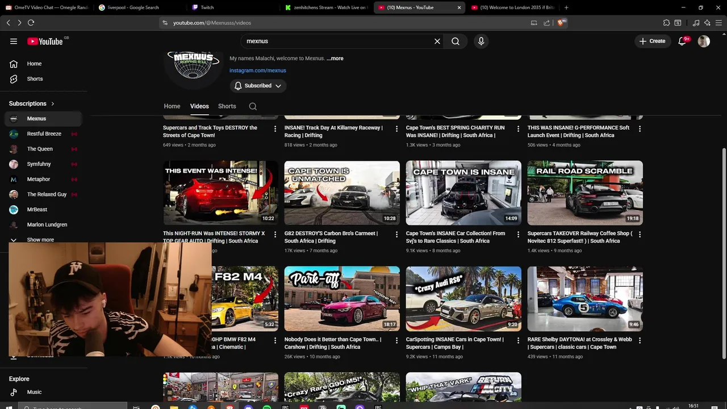Viewport: 727px width, 409px height.
Task: Search within channel using magnifier icon
Action: pyautogui.click(x=253, y=106)
